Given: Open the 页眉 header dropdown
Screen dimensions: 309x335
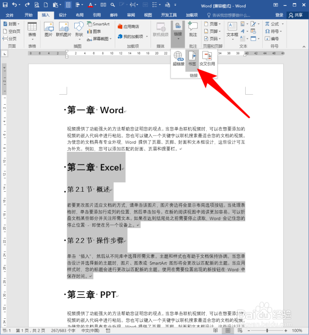Looking at the screenshot, I should (212, 24).
